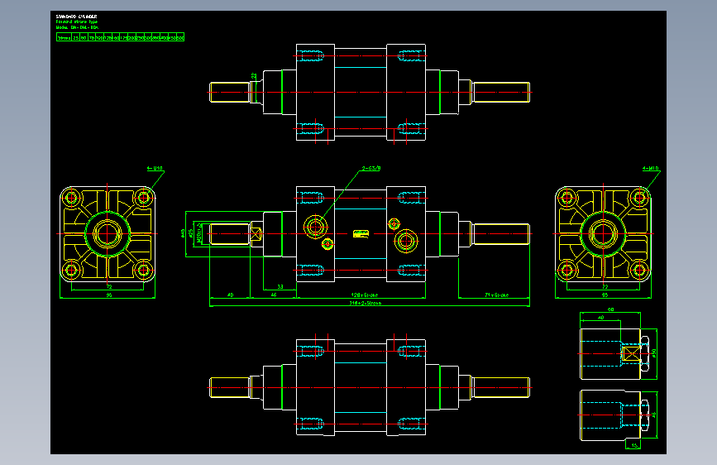This screenshot has height=465, width=717.
Task: Select the green "Model" line in the title block
Action: (x=77, y=27)
